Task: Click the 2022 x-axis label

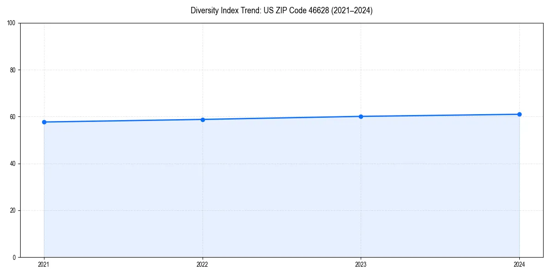Action: click(202, 264)
